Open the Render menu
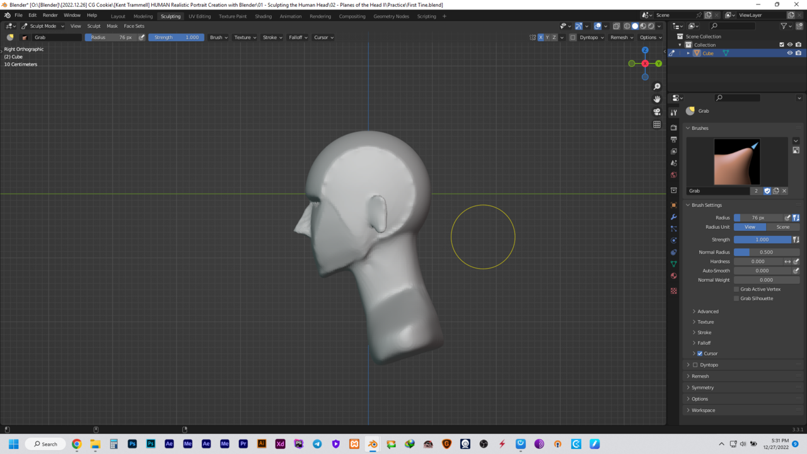The height and width of the screenshot is (454, 807). 50,15
